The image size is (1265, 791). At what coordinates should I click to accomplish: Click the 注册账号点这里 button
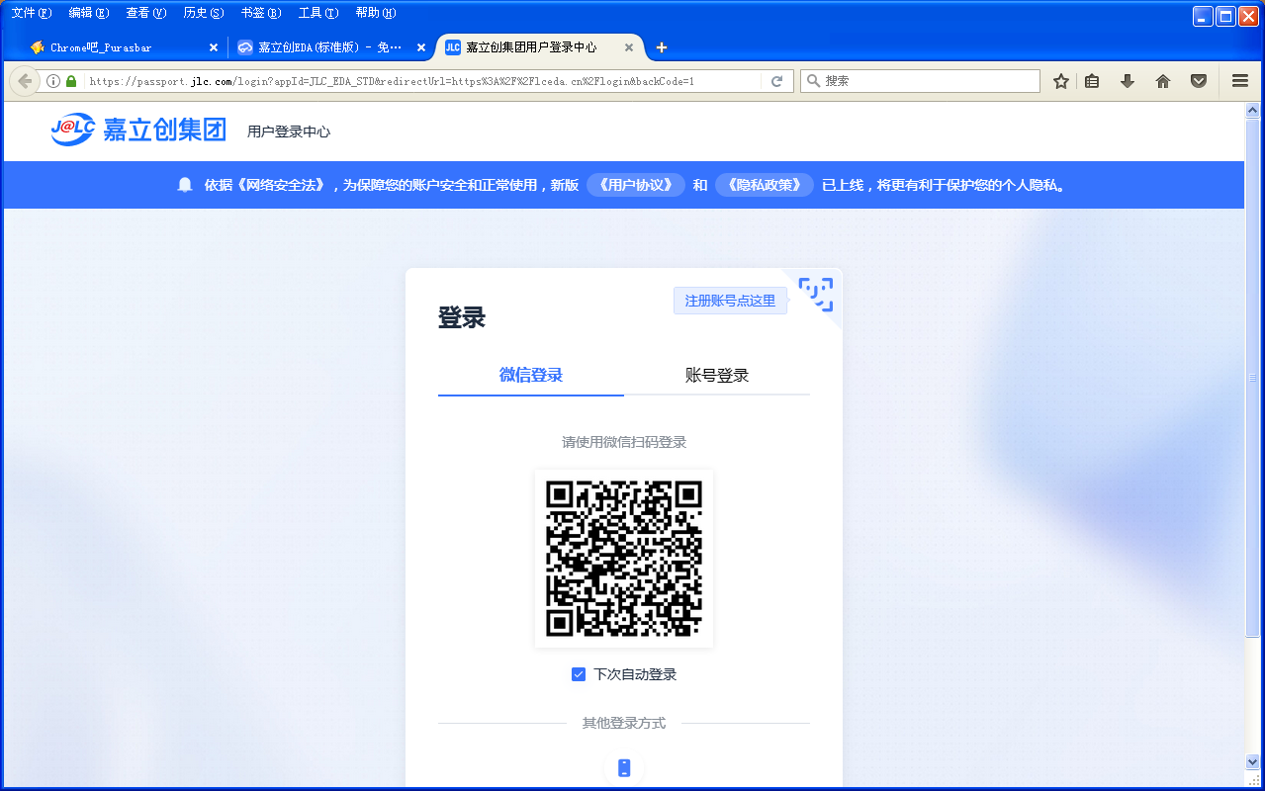[730, 301]
